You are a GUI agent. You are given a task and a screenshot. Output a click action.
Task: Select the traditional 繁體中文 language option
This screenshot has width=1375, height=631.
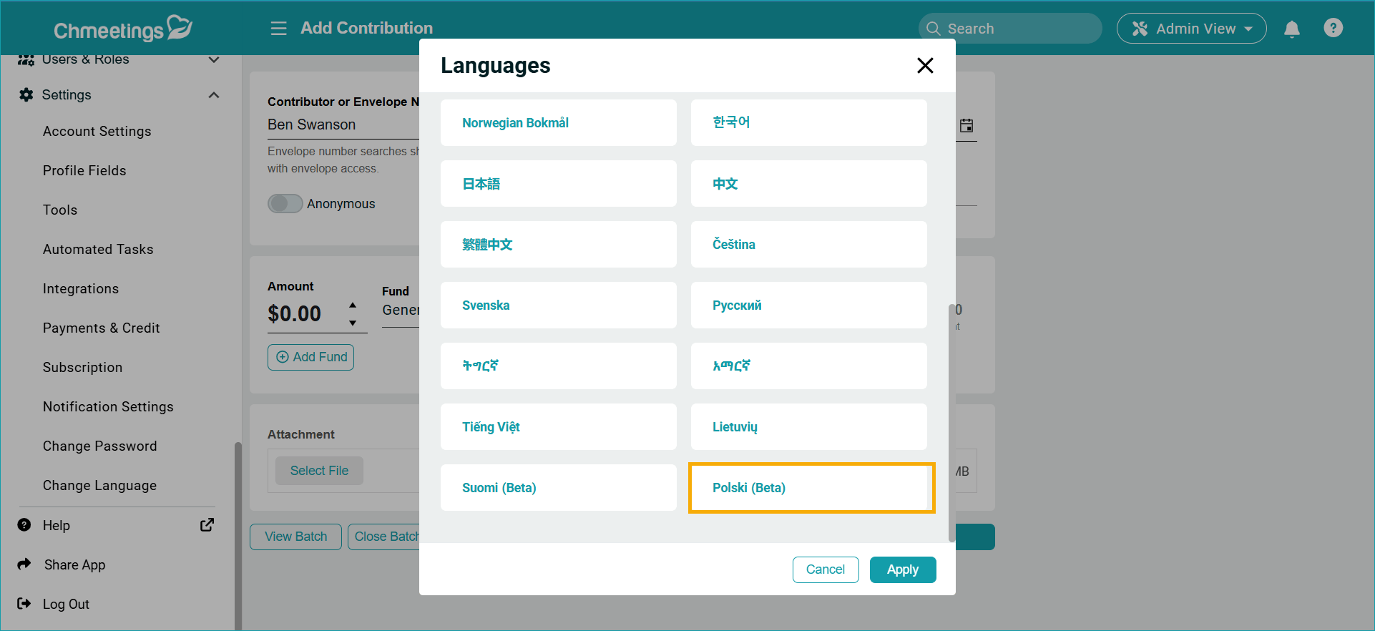[559, 245]
